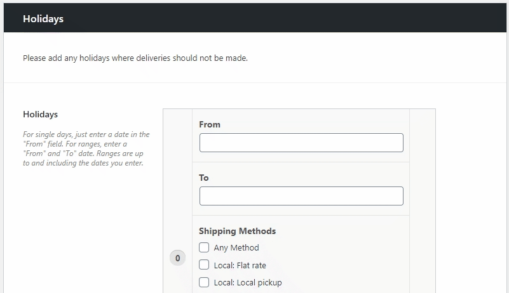Enable the Any Method checkbox
The height and width of the screenshot is (293, 509).
[204, 248]
